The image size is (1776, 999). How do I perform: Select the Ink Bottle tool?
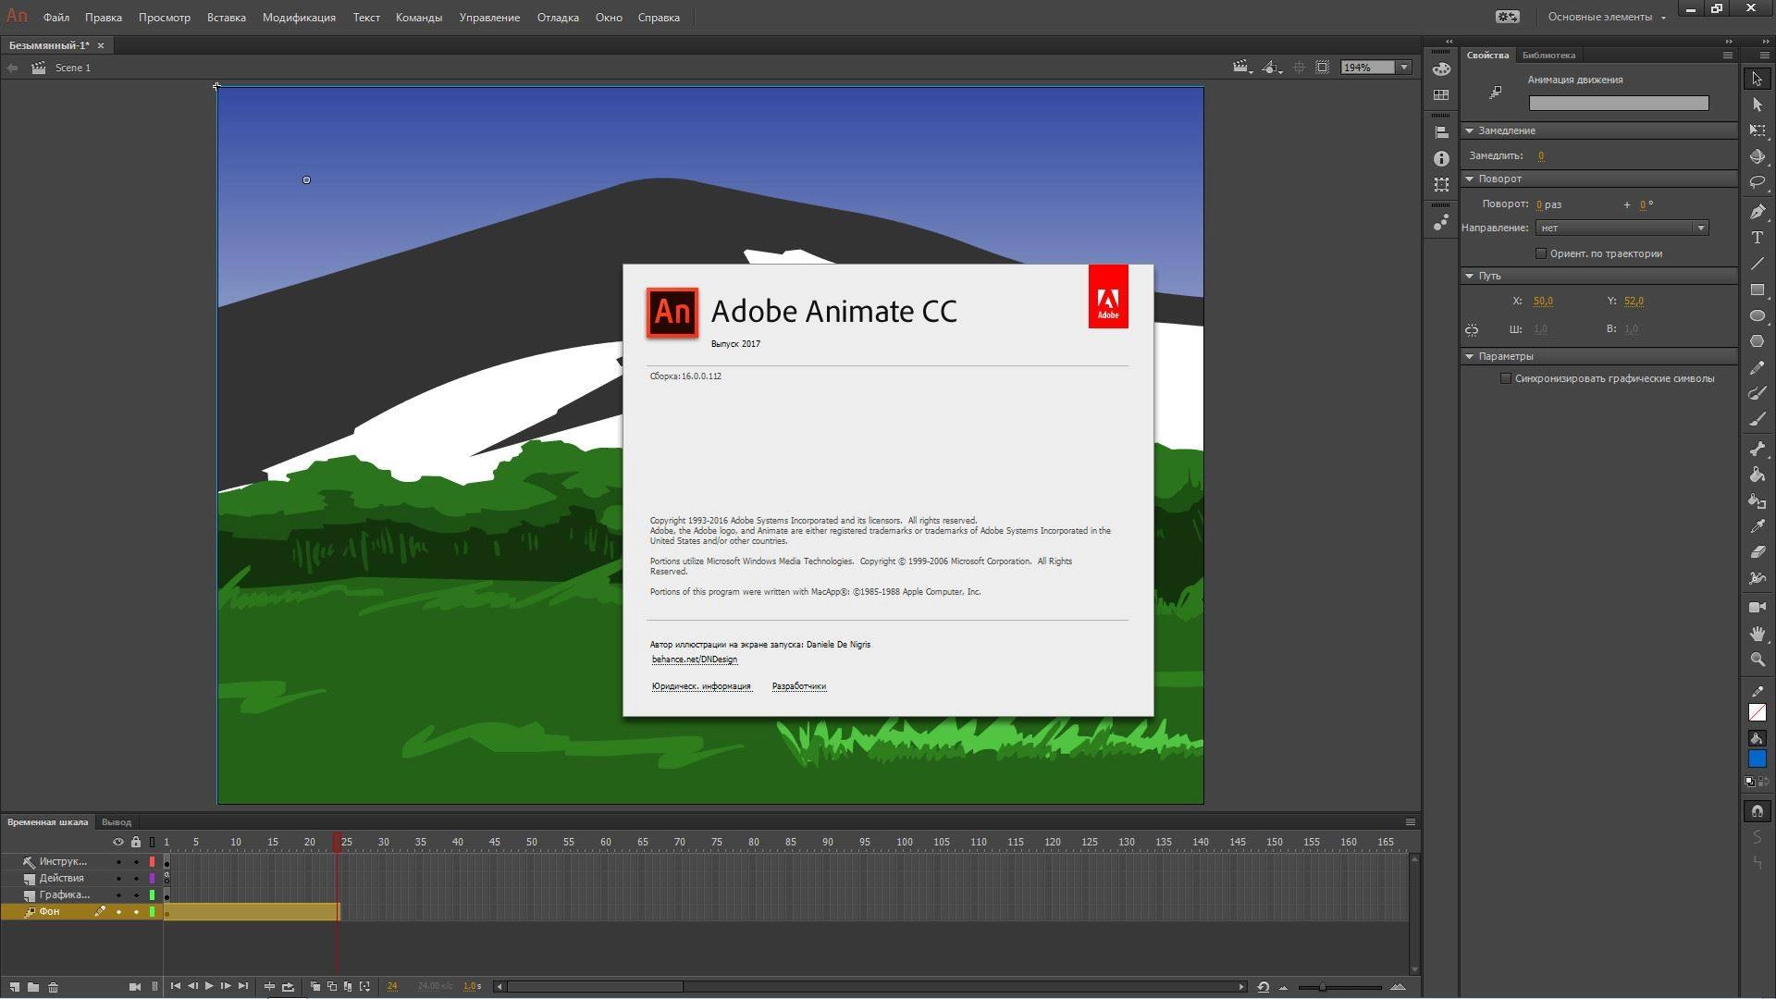click(1757, 500)
